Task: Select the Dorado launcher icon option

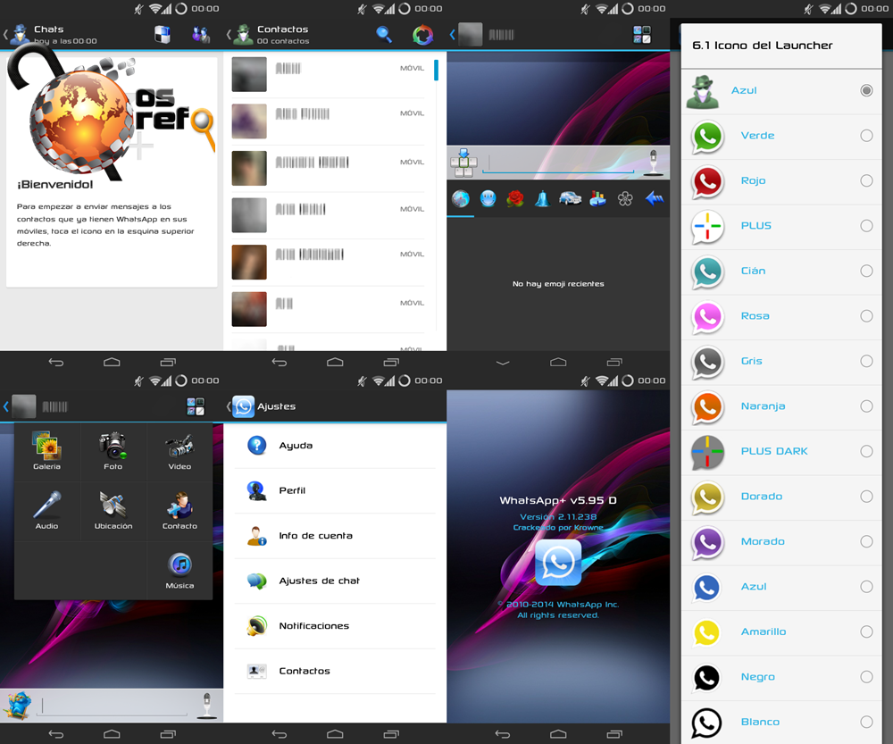Action: [x=781, y=497]
